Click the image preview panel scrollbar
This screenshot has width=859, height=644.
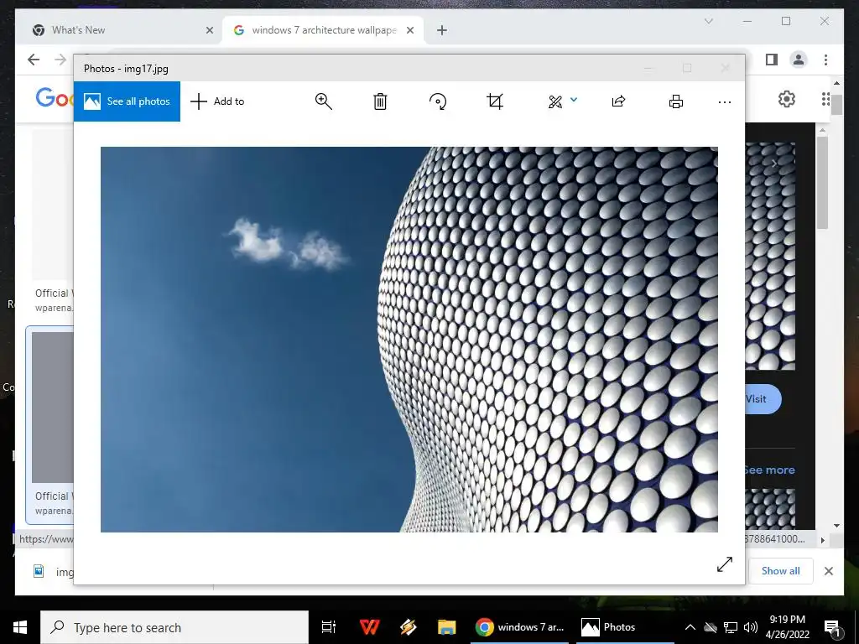tap(822, 182)
